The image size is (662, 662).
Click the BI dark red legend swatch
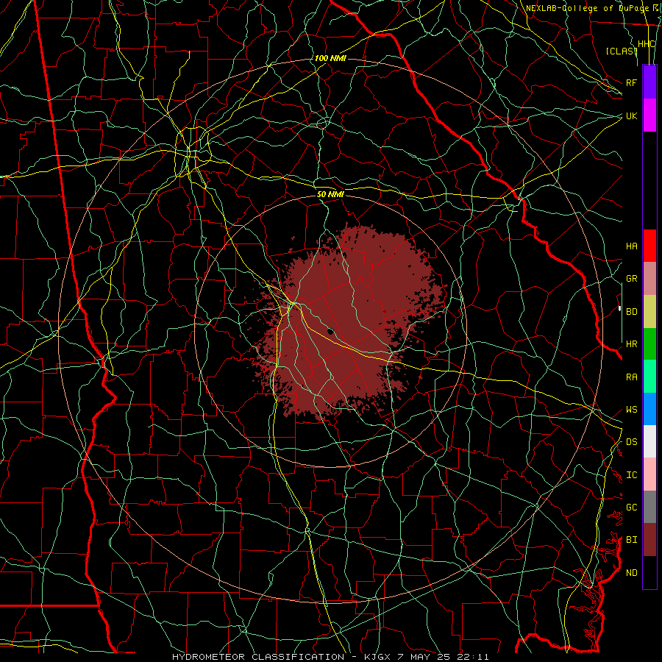pos(649,540)
